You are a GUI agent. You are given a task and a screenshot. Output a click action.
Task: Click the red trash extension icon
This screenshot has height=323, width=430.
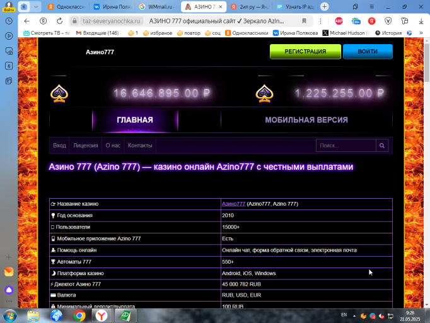point(371,21)
